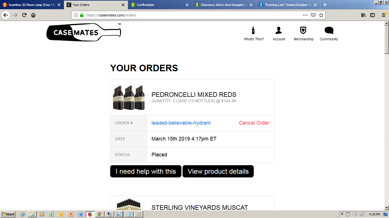The height and width of the screenshot is (218, 389).
Task: Open the Firefox hamburger menu
Action: point(384,15)
